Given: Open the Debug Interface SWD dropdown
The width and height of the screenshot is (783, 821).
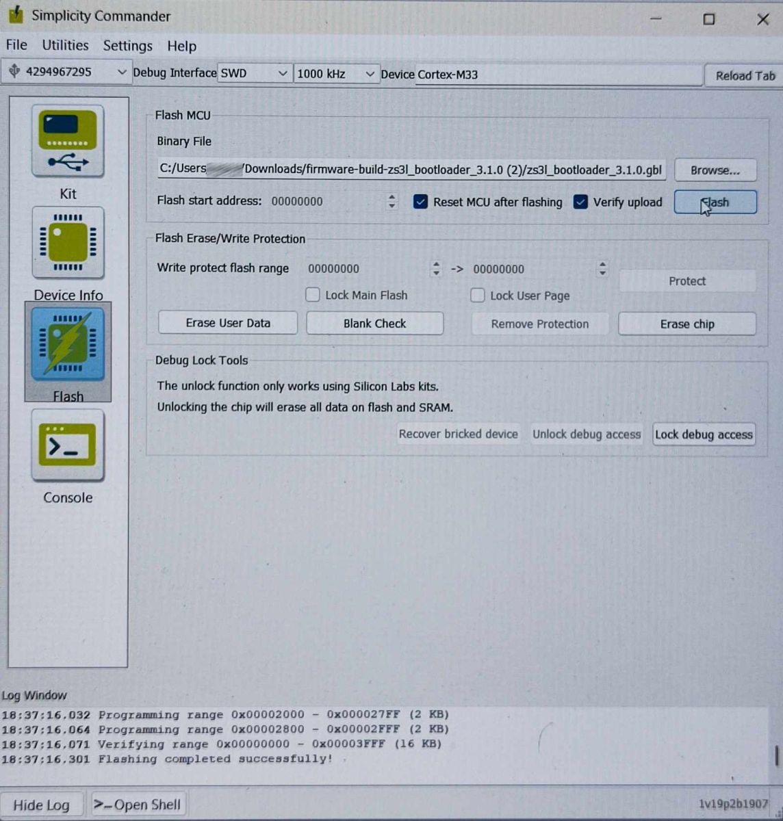Looking at the screenshot, I should 255,73.
